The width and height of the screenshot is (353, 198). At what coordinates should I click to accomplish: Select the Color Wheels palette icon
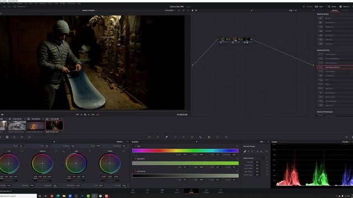pyautogui.click(x=7, y=137)
